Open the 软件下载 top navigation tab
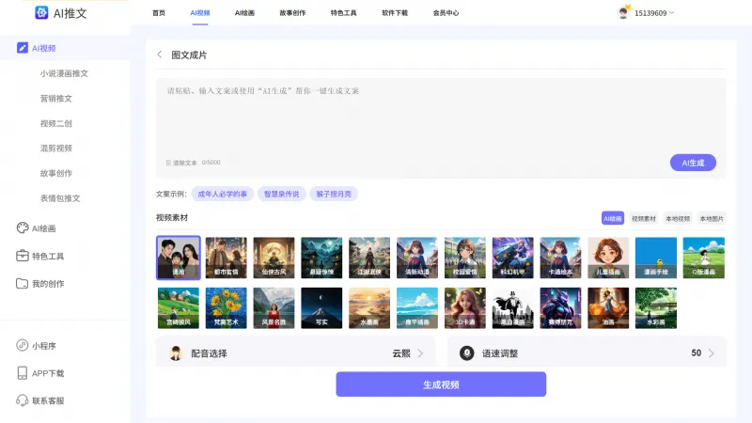 click(x=395, y=13)
